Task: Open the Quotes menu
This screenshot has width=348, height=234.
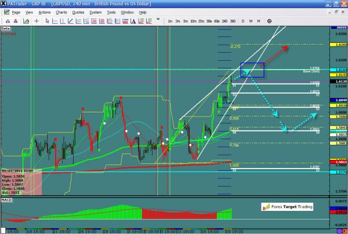Action: [x=77, y=12]
